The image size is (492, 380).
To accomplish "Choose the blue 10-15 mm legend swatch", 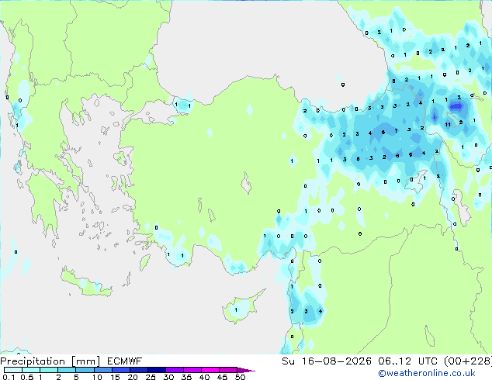I will (x=103, y=370).
